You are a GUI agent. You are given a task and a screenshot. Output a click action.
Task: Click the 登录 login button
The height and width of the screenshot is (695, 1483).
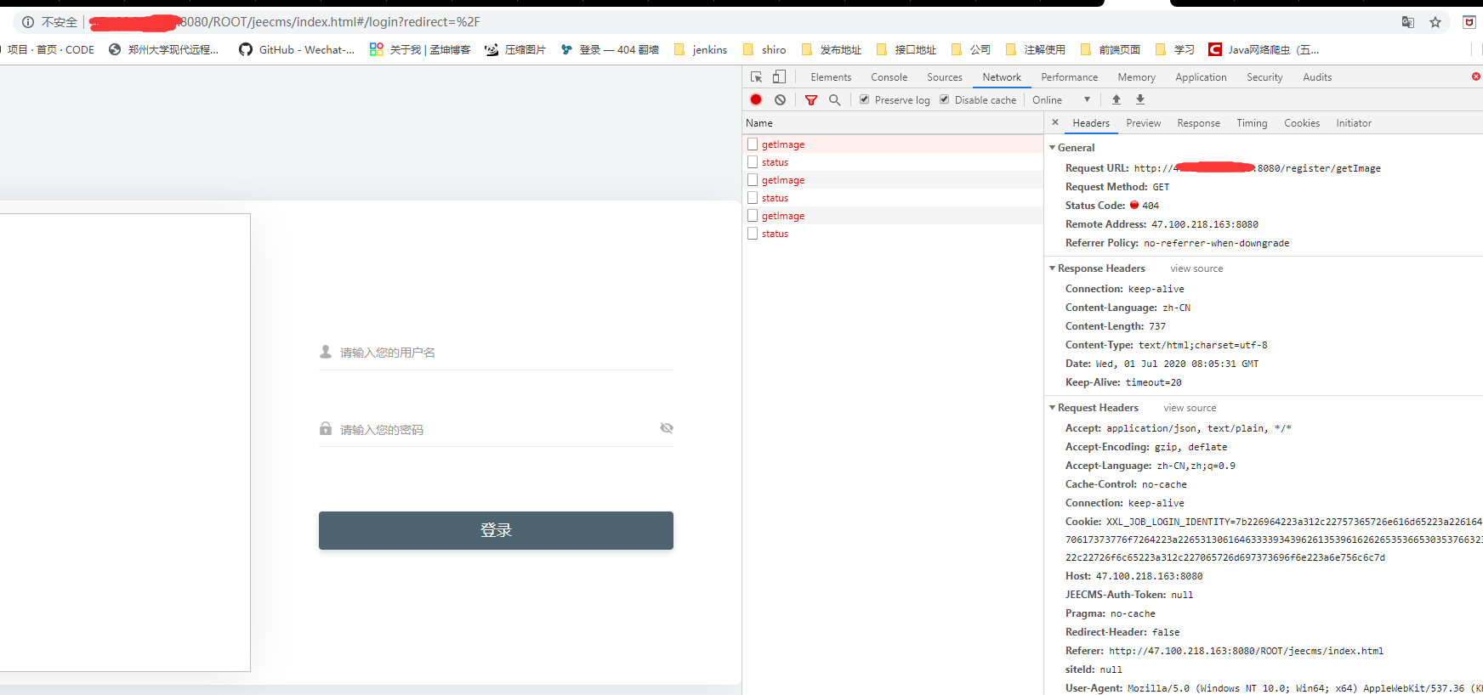496,530
